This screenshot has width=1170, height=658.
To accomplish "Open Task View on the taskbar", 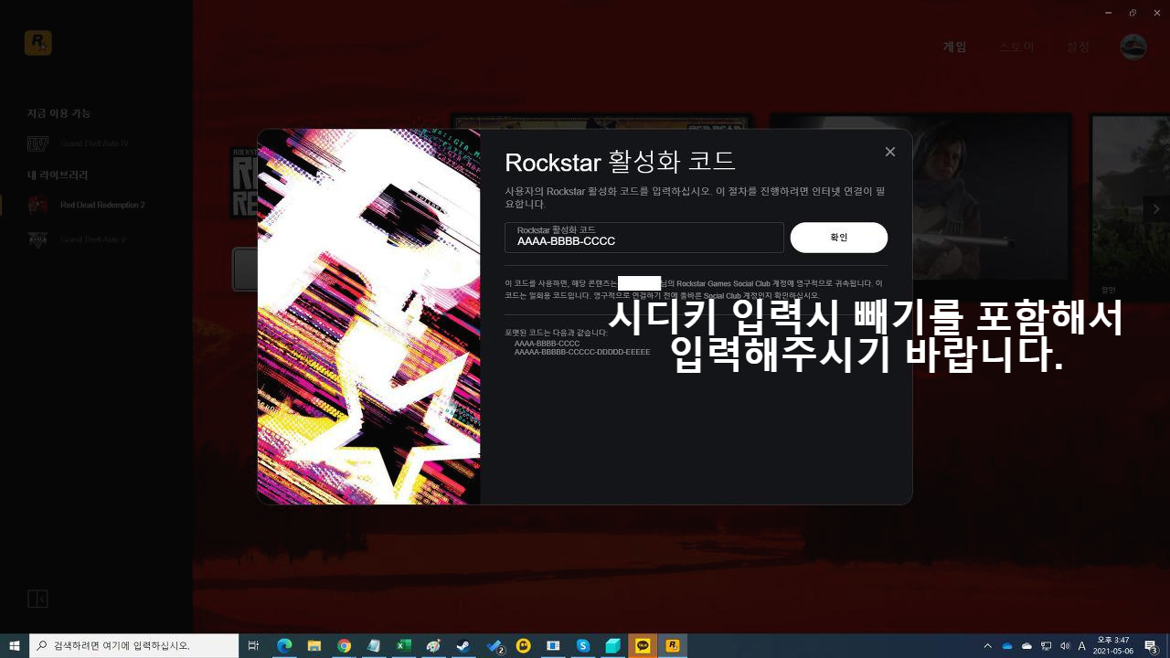I will click(254, 645).
